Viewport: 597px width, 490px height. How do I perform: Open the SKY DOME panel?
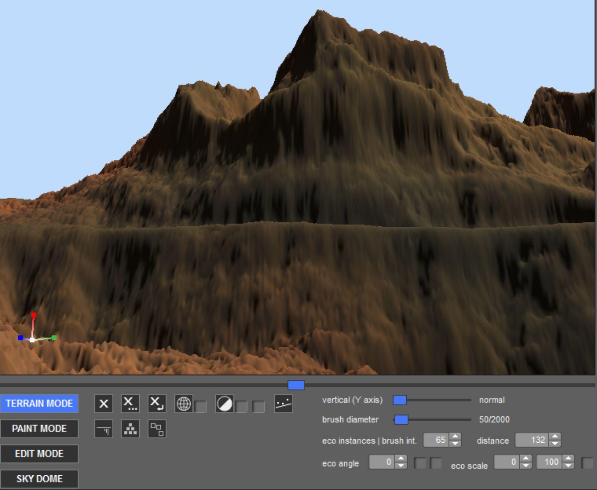tap(39, 478)
